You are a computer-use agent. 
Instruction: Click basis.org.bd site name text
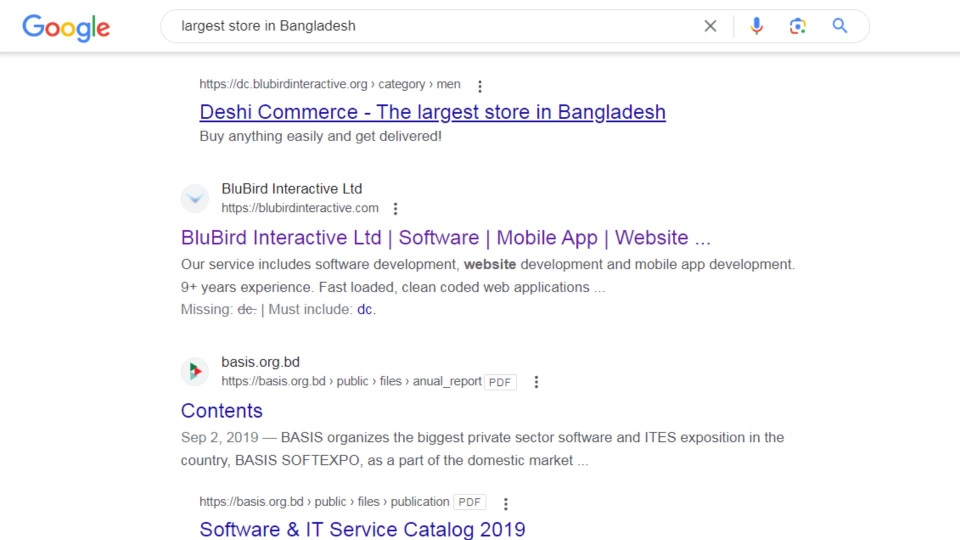click(260, 362)
